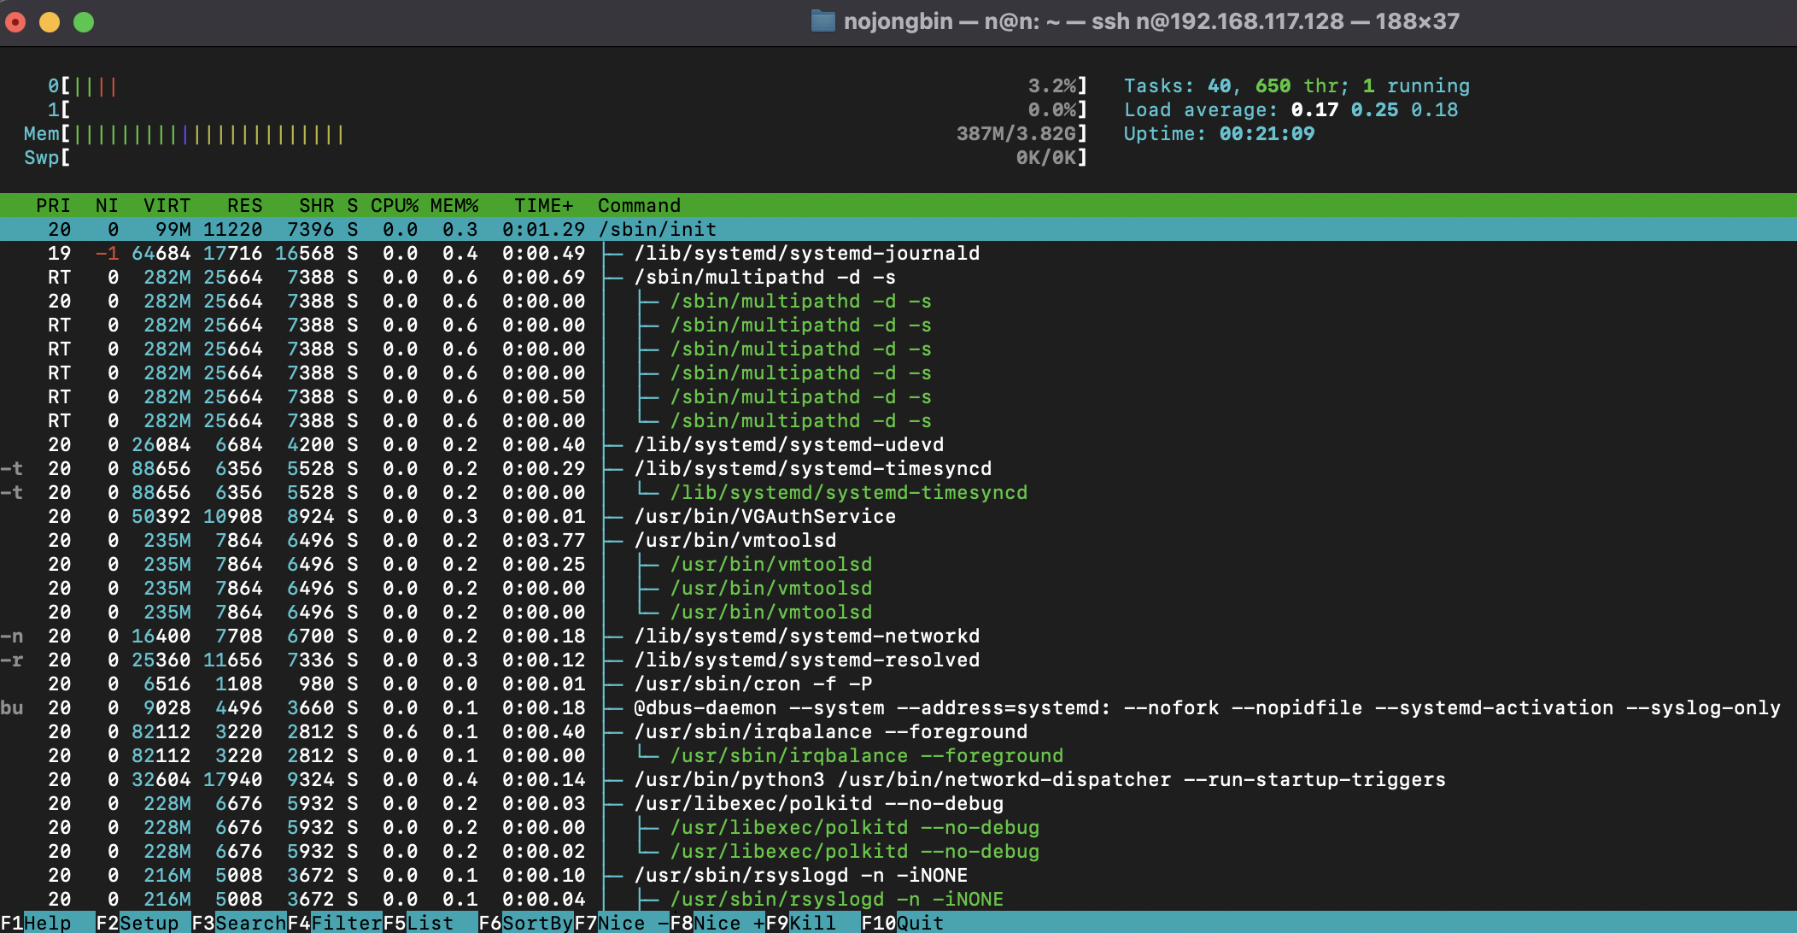Select parent /usr/bin/vmtoolsd tree node
The height and width of the screenshot is (933, 1797).
coord(735,540)
